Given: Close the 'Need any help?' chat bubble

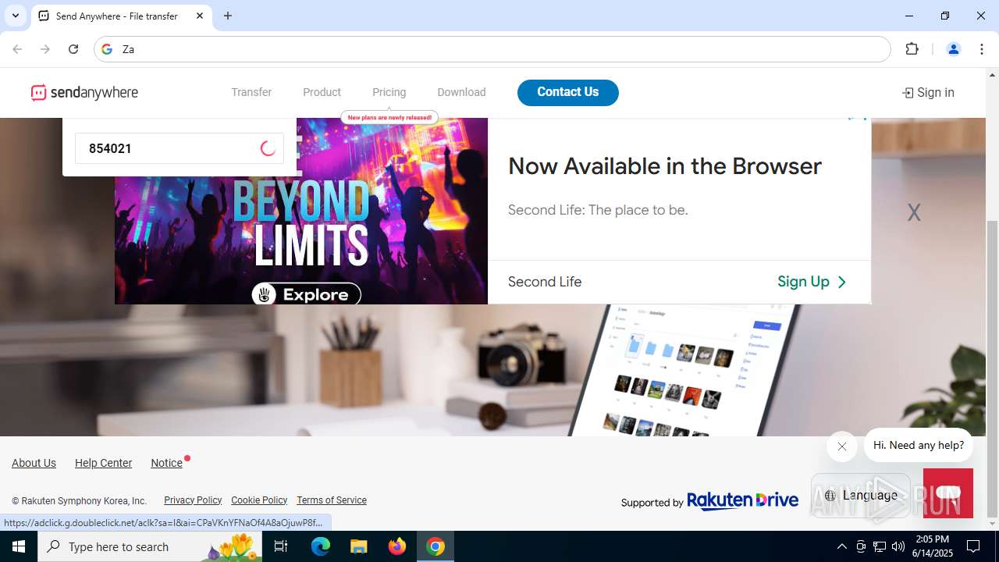Looking at the screenshot, I should tap(841, 446).
